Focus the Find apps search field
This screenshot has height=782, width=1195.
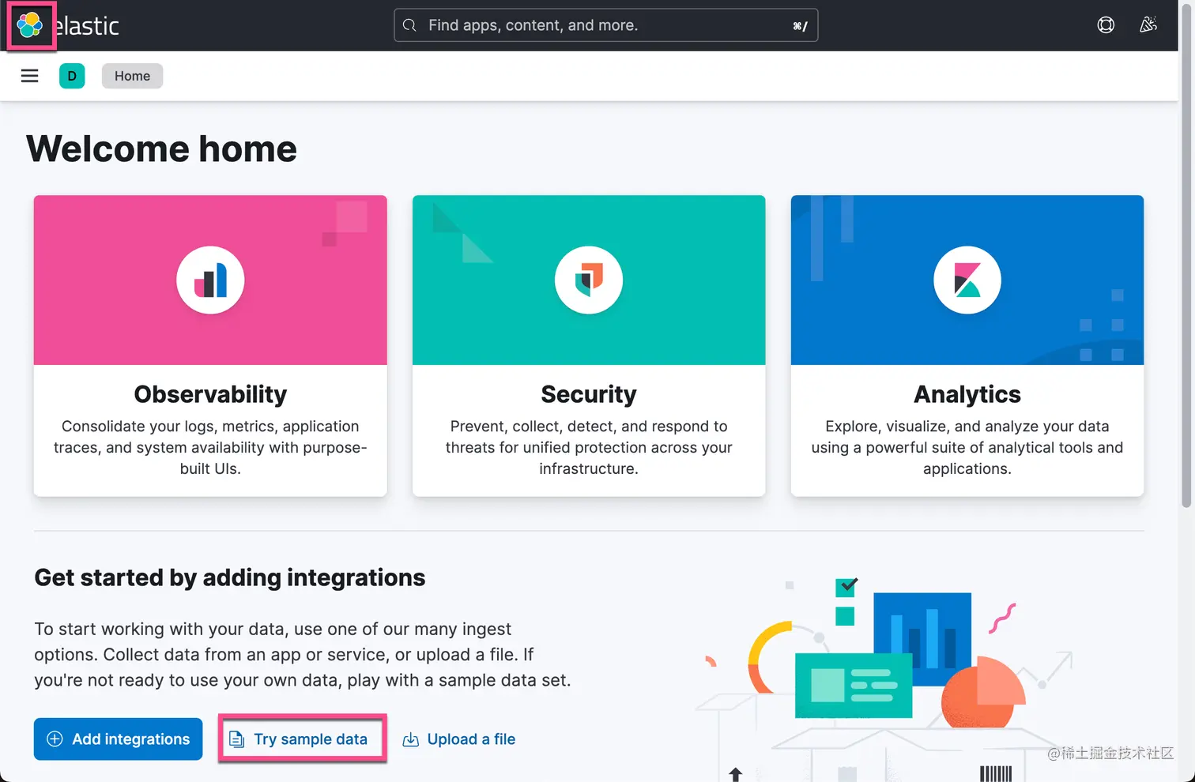(x=605, y=25)
